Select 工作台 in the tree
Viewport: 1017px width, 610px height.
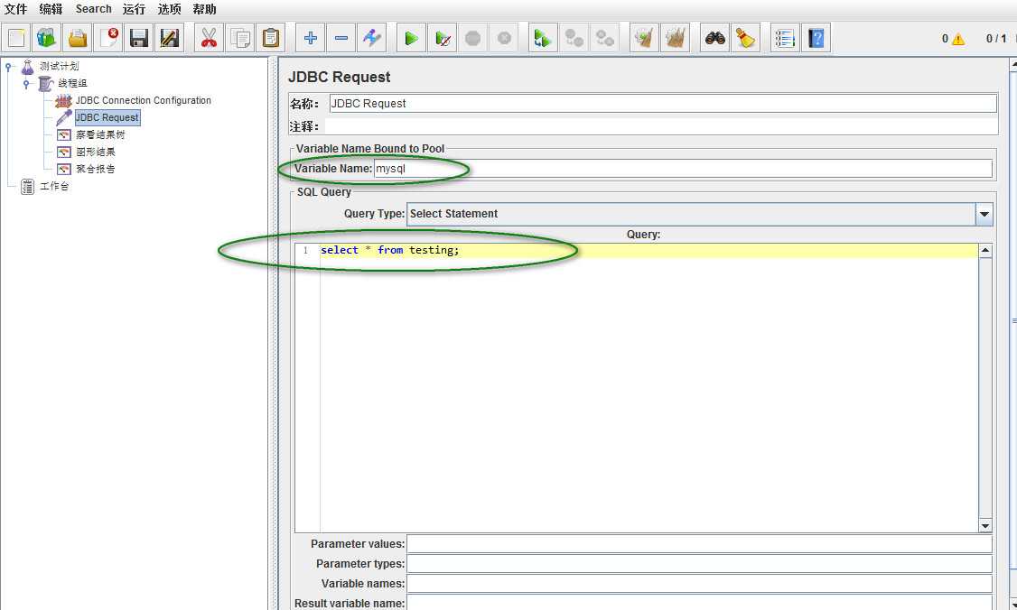coord(54,186)
